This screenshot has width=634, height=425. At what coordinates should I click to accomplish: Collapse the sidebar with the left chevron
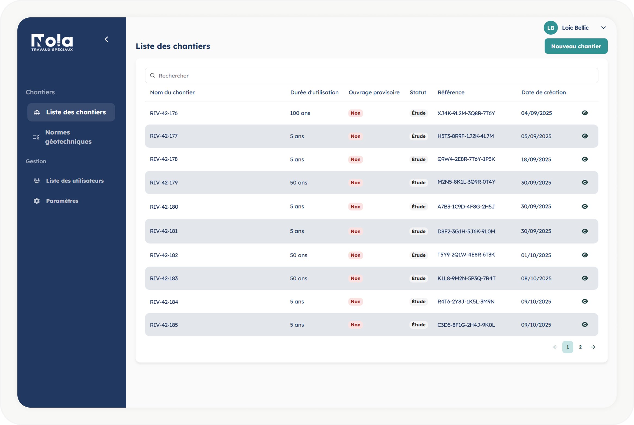(107, 39)
